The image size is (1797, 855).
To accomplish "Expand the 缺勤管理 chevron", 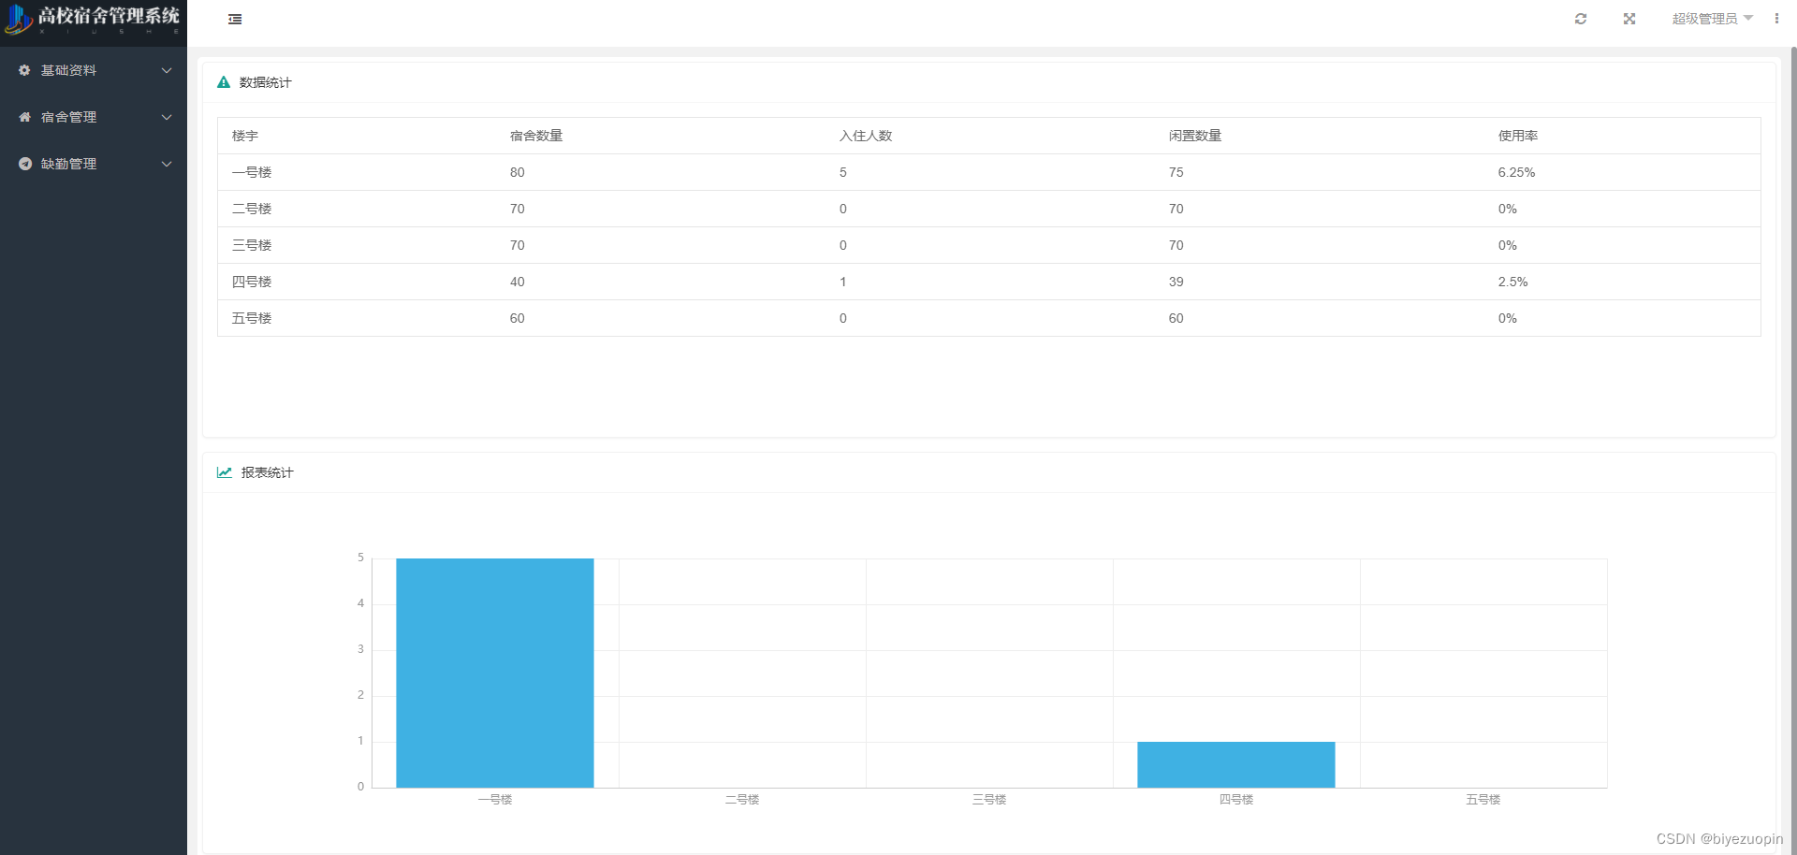I will click(167, 164).
